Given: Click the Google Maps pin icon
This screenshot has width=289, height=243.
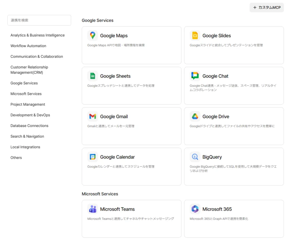Looking at the screenshot, I should point(92,36).
